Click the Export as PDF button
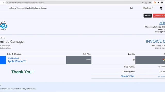165x92 pixels. click(x=159, y=16)
